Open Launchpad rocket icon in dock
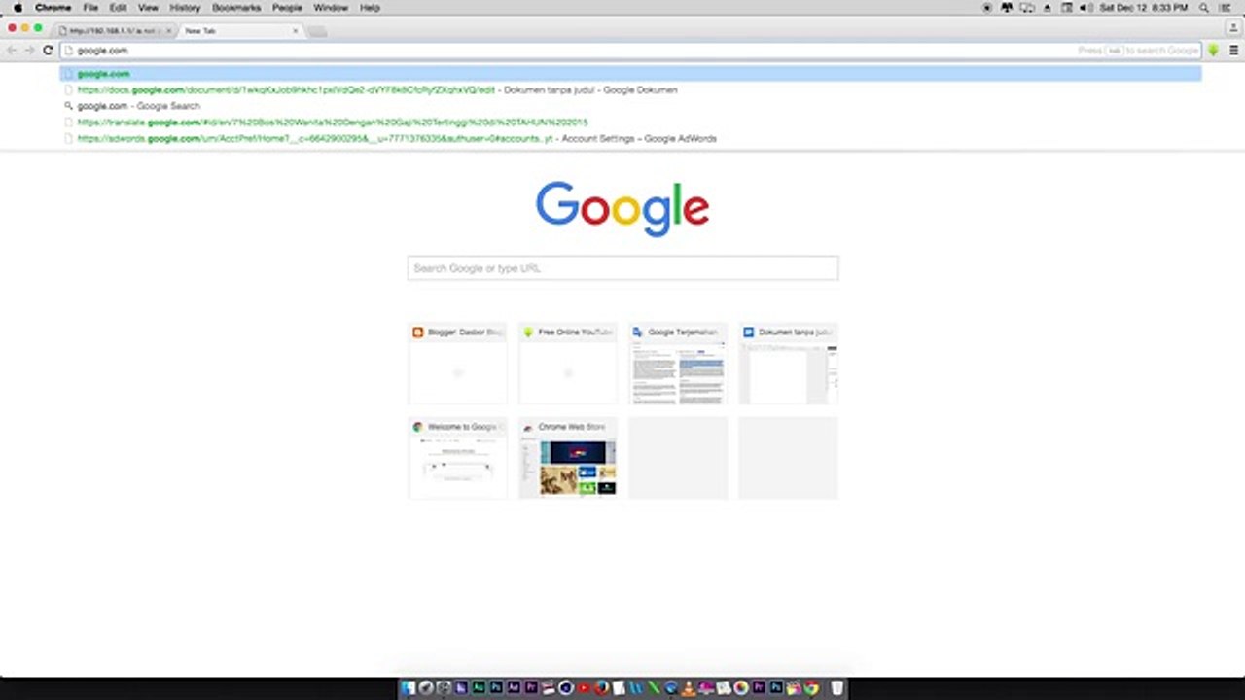Viewport: 1245px width, 700px height. (425, 688)
